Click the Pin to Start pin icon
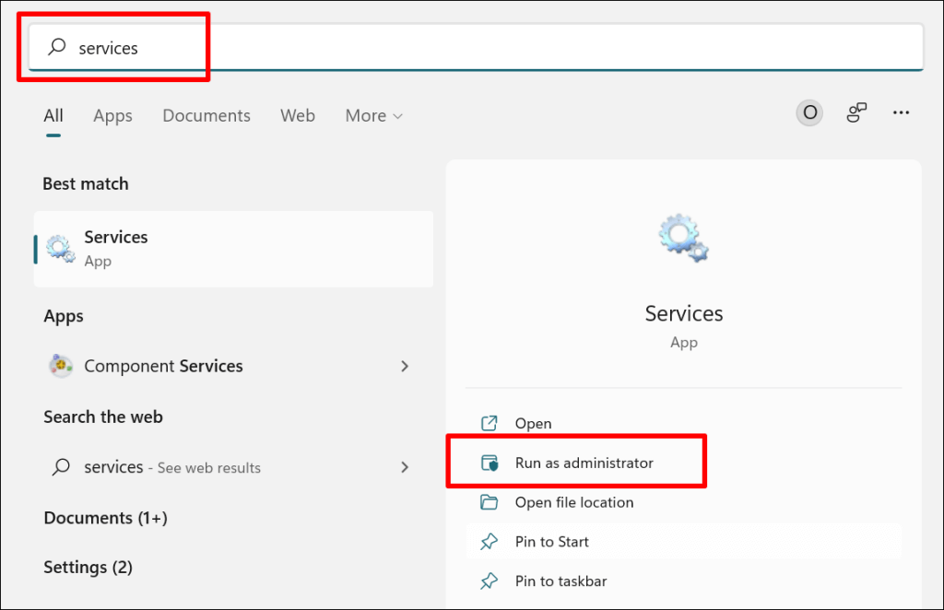Image resolution: width=944 pixels, height=610 pixels. [490, 542]
